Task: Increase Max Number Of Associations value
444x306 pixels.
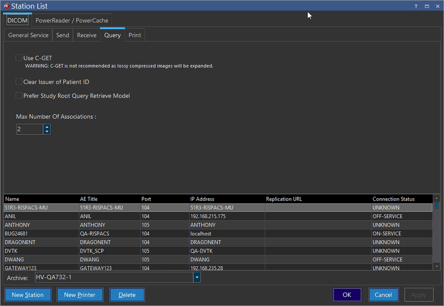Action: click(x=47, y=127)
